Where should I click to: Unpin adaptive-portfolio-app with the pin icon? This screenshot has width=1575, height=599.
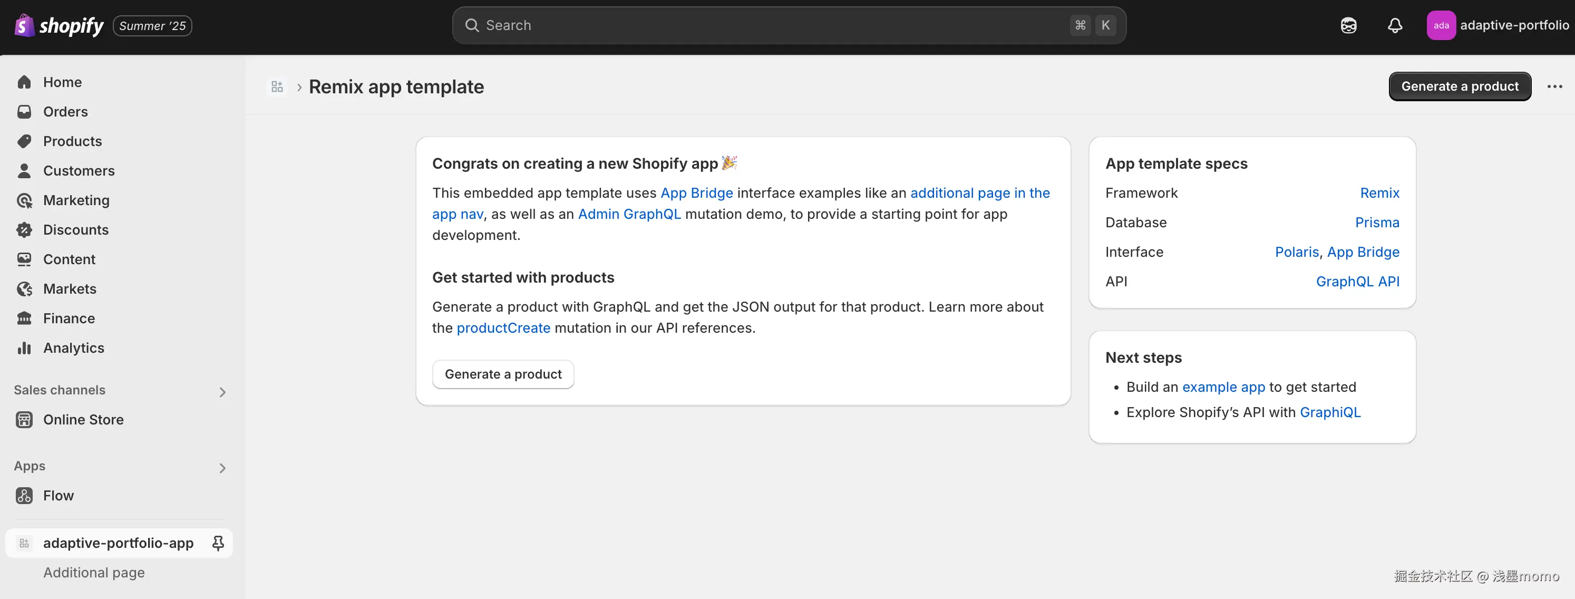[x=218, y=543]
